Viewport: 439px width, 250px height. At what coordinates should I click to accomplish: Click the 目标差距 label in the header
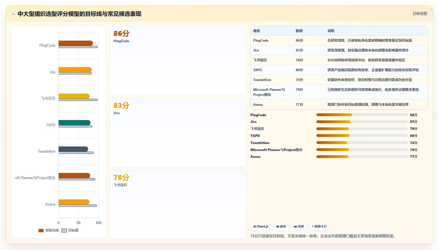(420, 13)
